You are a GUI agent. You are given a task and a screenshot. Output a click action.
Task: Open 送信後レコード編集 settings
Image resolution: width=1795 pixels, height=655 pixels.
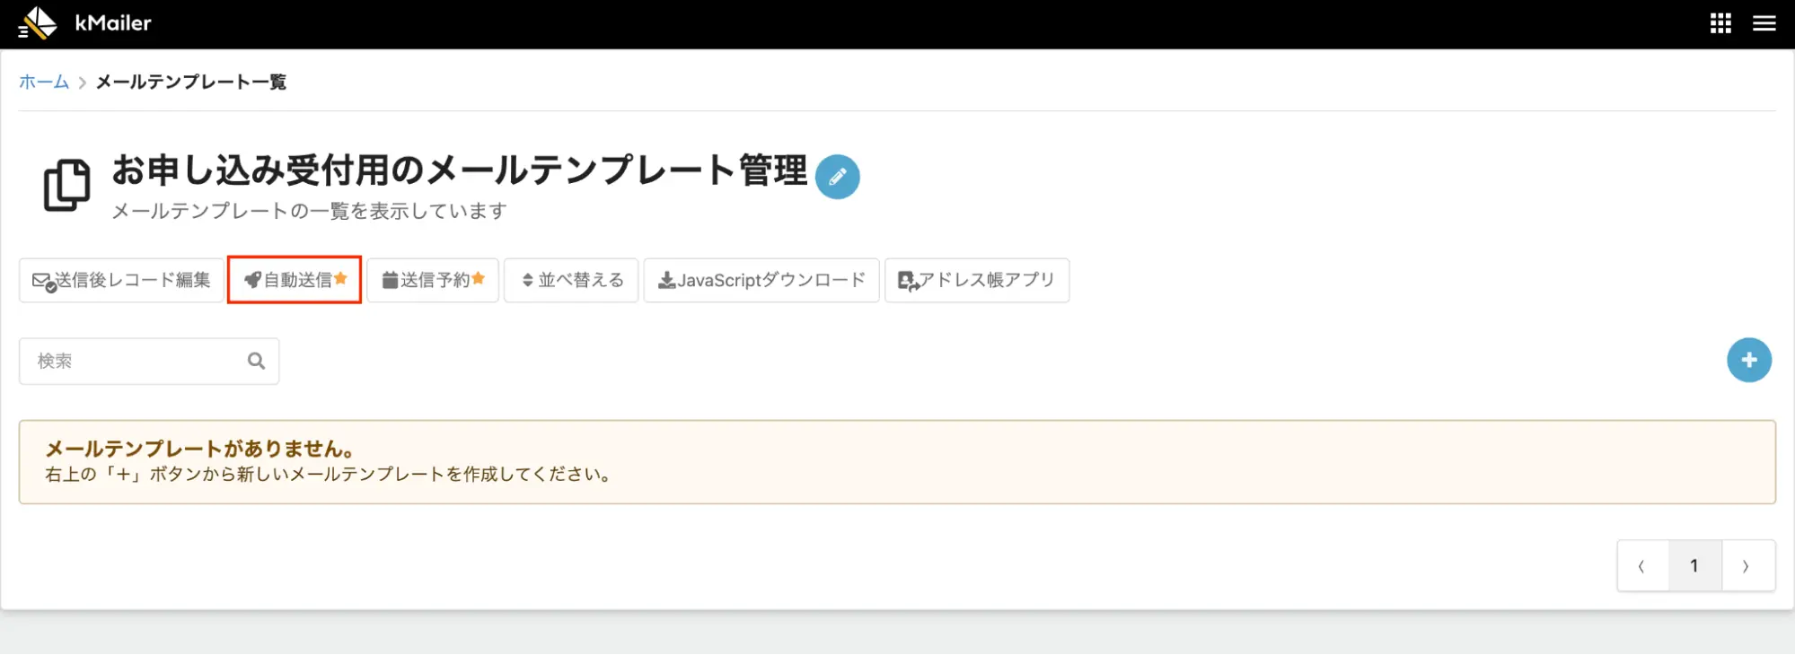pyautogui.click(x=121, y=280)
